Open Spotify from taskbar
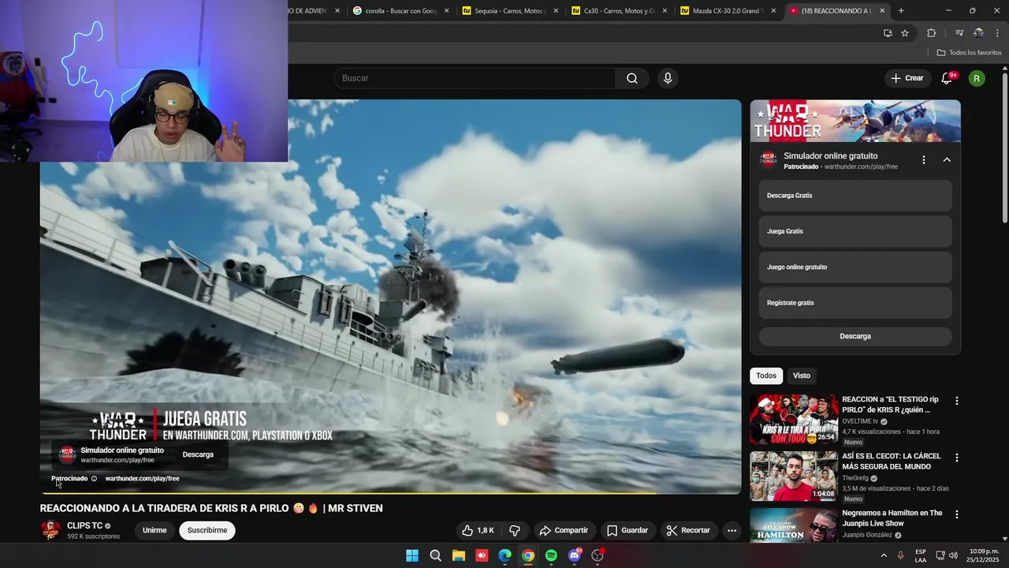This screenshot has width=1009, height=568. point(551,555)
